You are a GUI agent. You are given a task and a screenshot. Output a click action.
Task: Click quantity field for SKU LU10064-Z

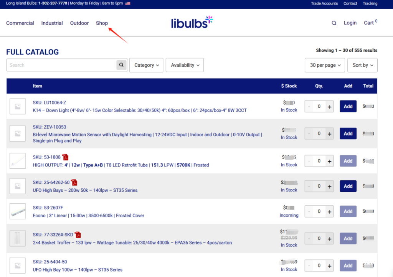coord(319,106)
